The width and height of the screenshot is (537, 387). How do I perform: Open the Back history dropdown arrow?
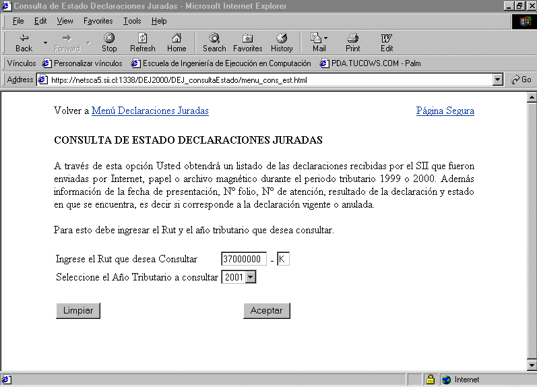tap(45, 43)
